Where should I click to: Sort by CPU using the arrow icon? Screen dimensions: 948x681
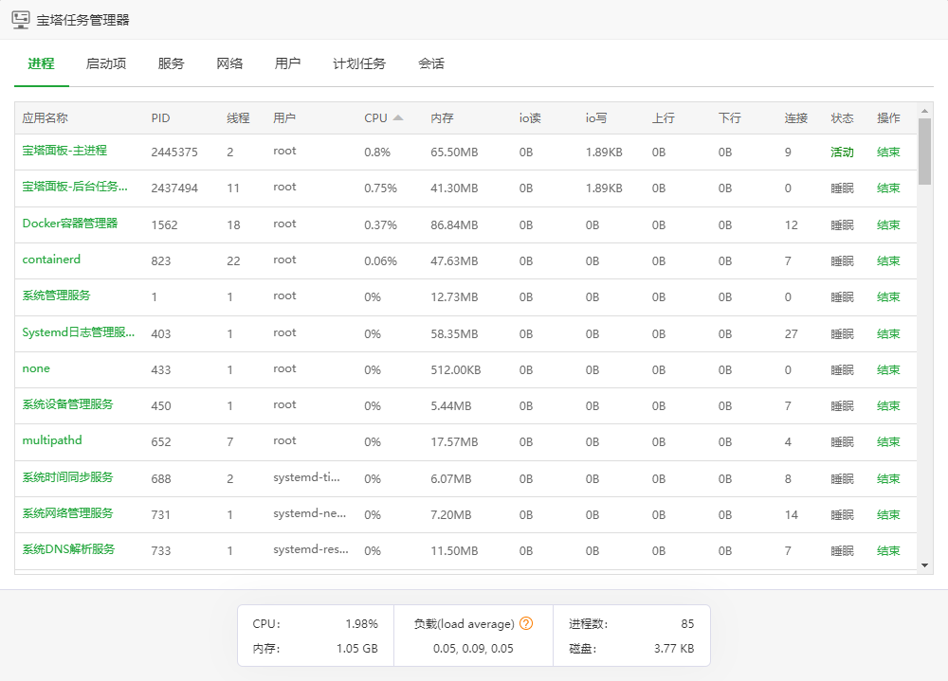click(398, 117)
